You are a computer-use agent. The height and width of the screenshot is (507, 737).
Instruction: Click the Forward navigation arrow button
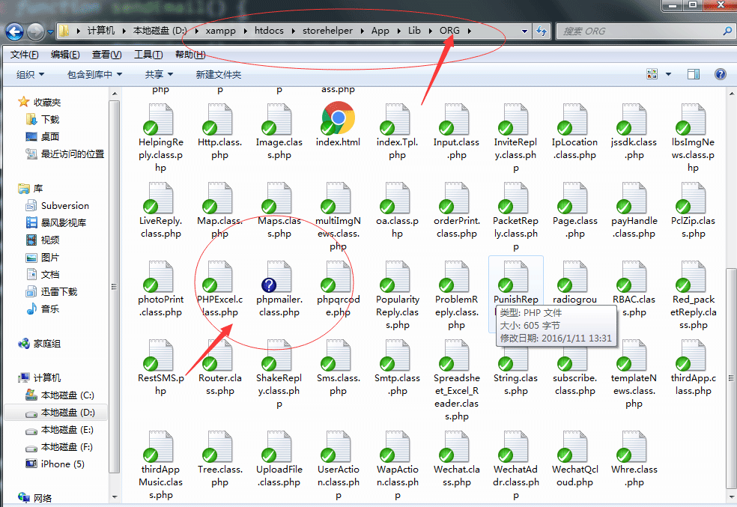point(36,31)
